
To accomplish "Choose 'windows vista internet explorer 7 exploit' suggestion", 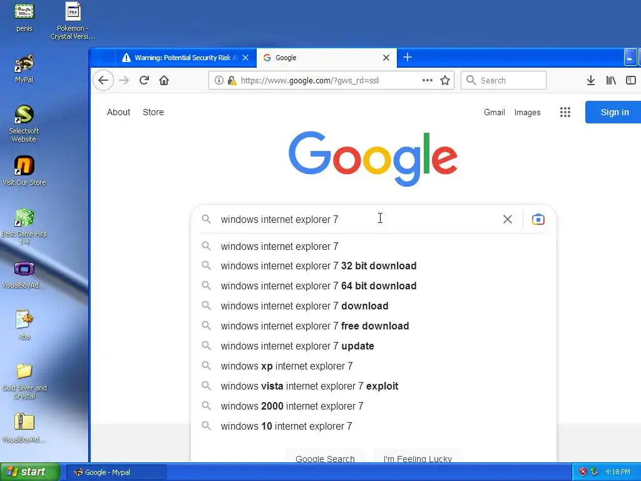I will coord(309,386).
